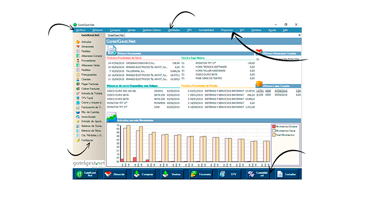
Task: Open the Contabilidad menu in menu bar
Action: [x=206, y=30]
